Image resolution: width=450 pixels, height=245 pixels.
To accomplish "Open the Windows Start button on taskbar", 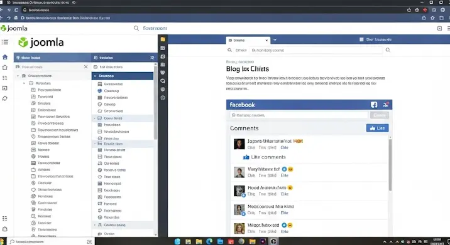I will [x=177, y=241].
